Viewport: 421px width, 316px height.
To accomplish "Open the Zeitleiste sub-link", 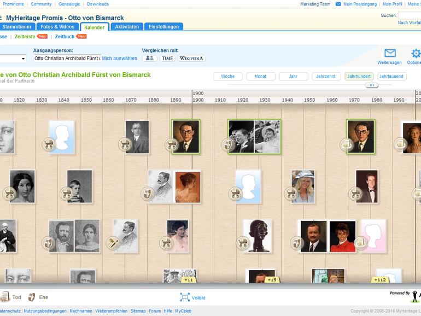I will coord(25,37).
